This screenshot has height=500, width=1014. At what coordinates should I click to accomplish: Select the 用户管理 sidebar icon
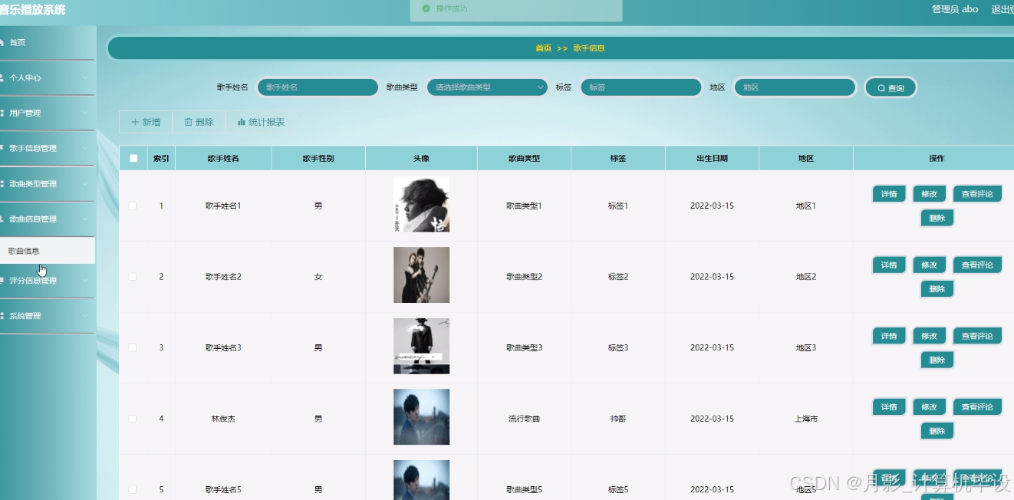click(4, 113)
